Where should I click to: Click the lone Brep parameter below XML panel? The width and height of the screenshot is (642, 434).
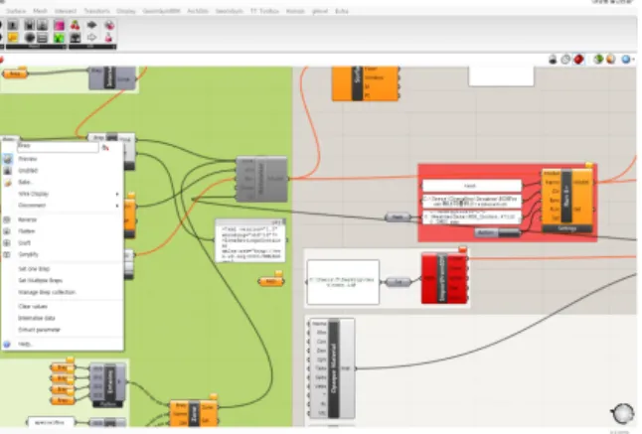click(271, 281)
